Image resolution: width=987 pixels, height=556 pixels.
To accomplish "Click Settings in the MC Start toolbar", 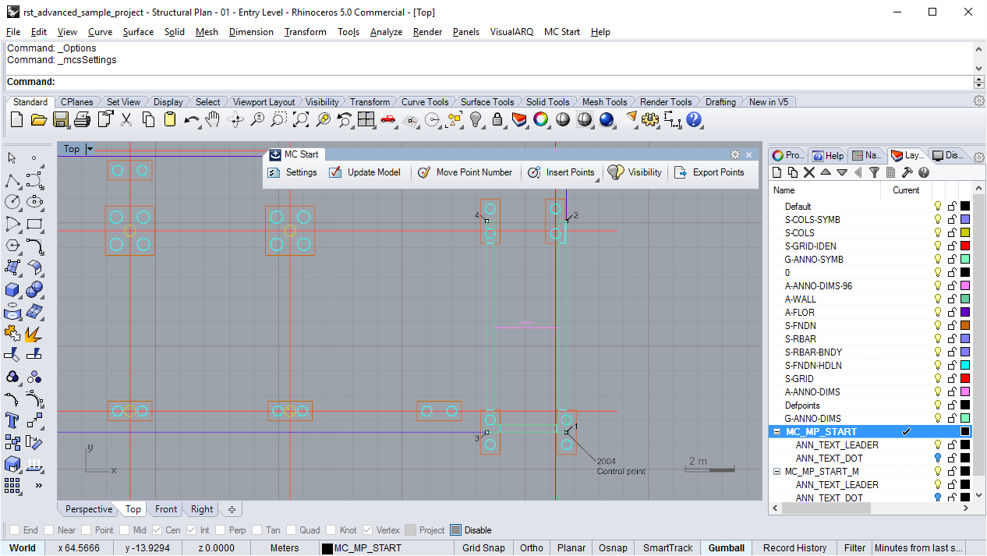I will pos(293,172).
